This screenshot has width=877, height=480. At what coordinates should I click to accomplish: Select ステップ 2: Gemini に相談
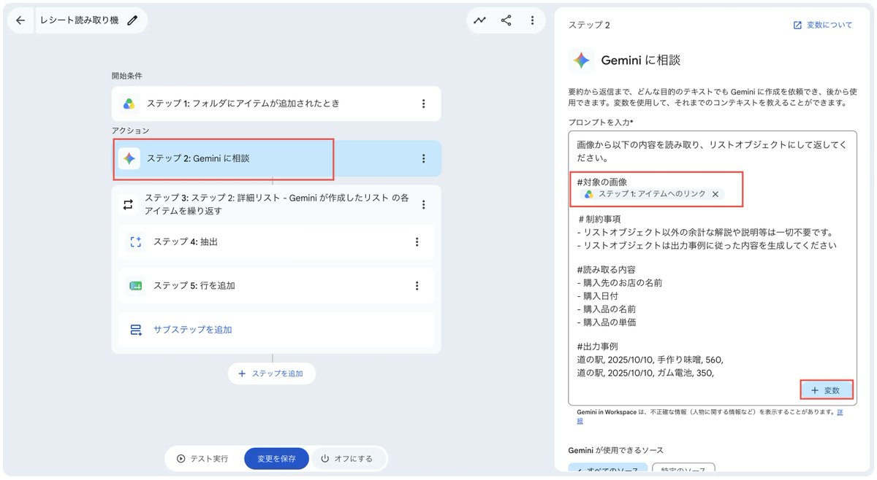(x=276, y=158)
